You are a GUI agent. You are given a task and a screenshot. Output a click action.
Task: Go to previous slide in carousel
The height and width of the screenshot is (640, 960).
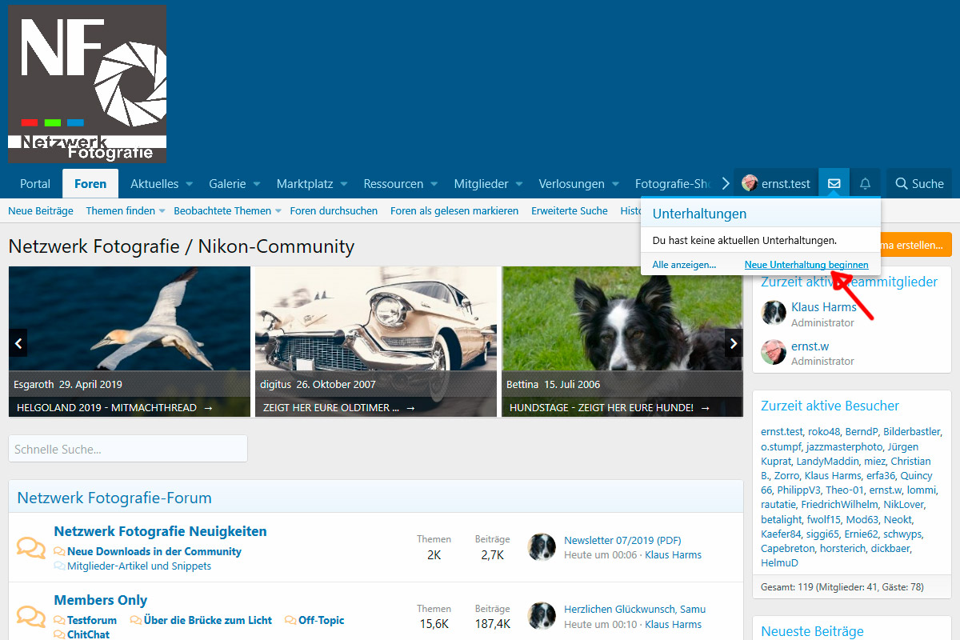pyautogui.click(x=18, y=342)
